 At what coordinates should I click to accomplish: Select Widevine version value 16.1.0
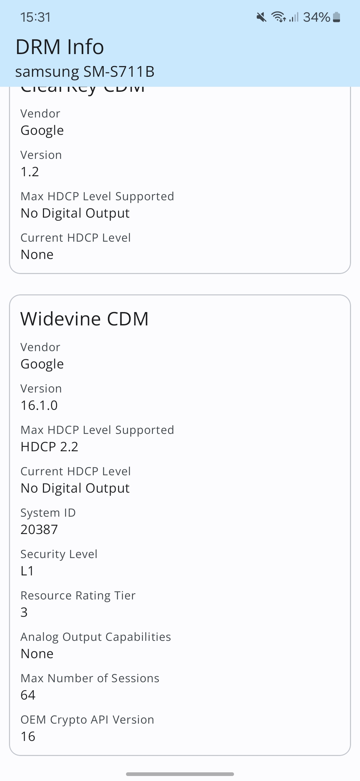(39, 406)
